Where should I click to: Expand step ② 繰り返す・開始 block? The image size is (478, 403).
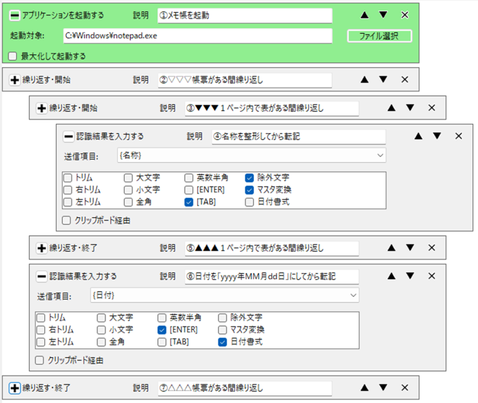click(15, 80)
